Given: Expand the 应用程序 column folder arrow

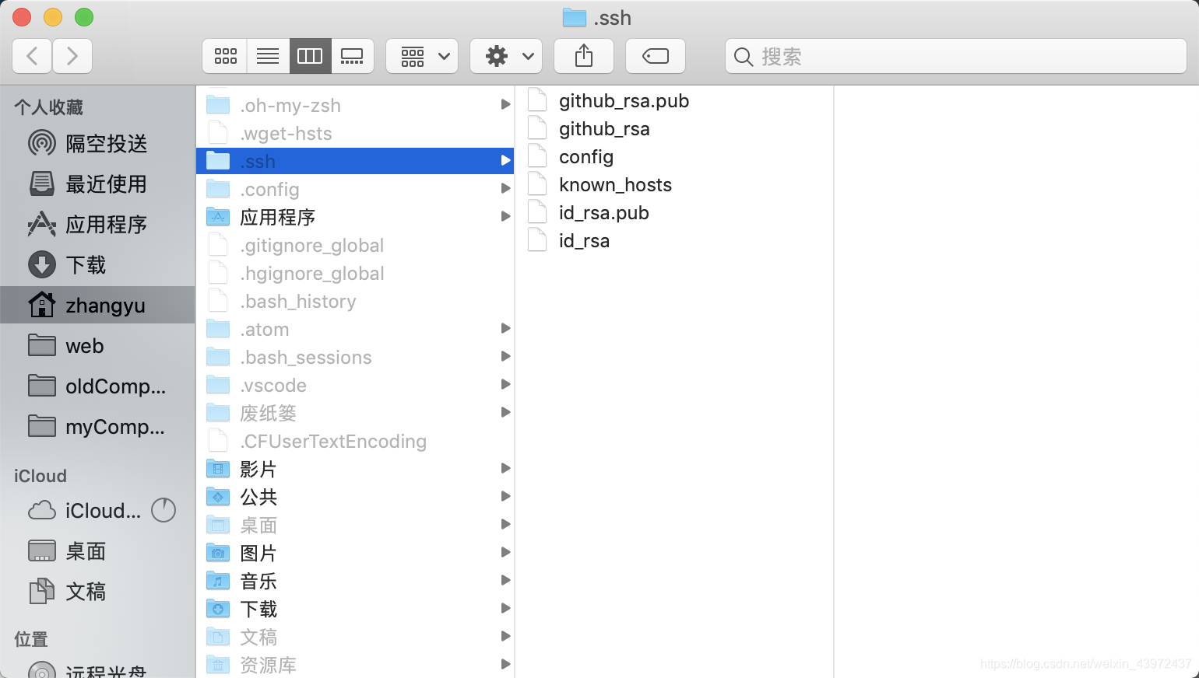Looking at the screenshot, I should click(x=505, y=217).
